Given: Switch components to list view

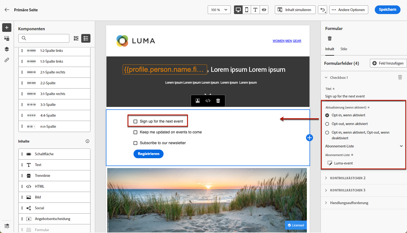Looking at the screenshot, I should tap(86, 38).
